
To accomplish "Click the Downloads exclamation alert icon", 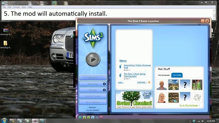I will click(104, 84).
